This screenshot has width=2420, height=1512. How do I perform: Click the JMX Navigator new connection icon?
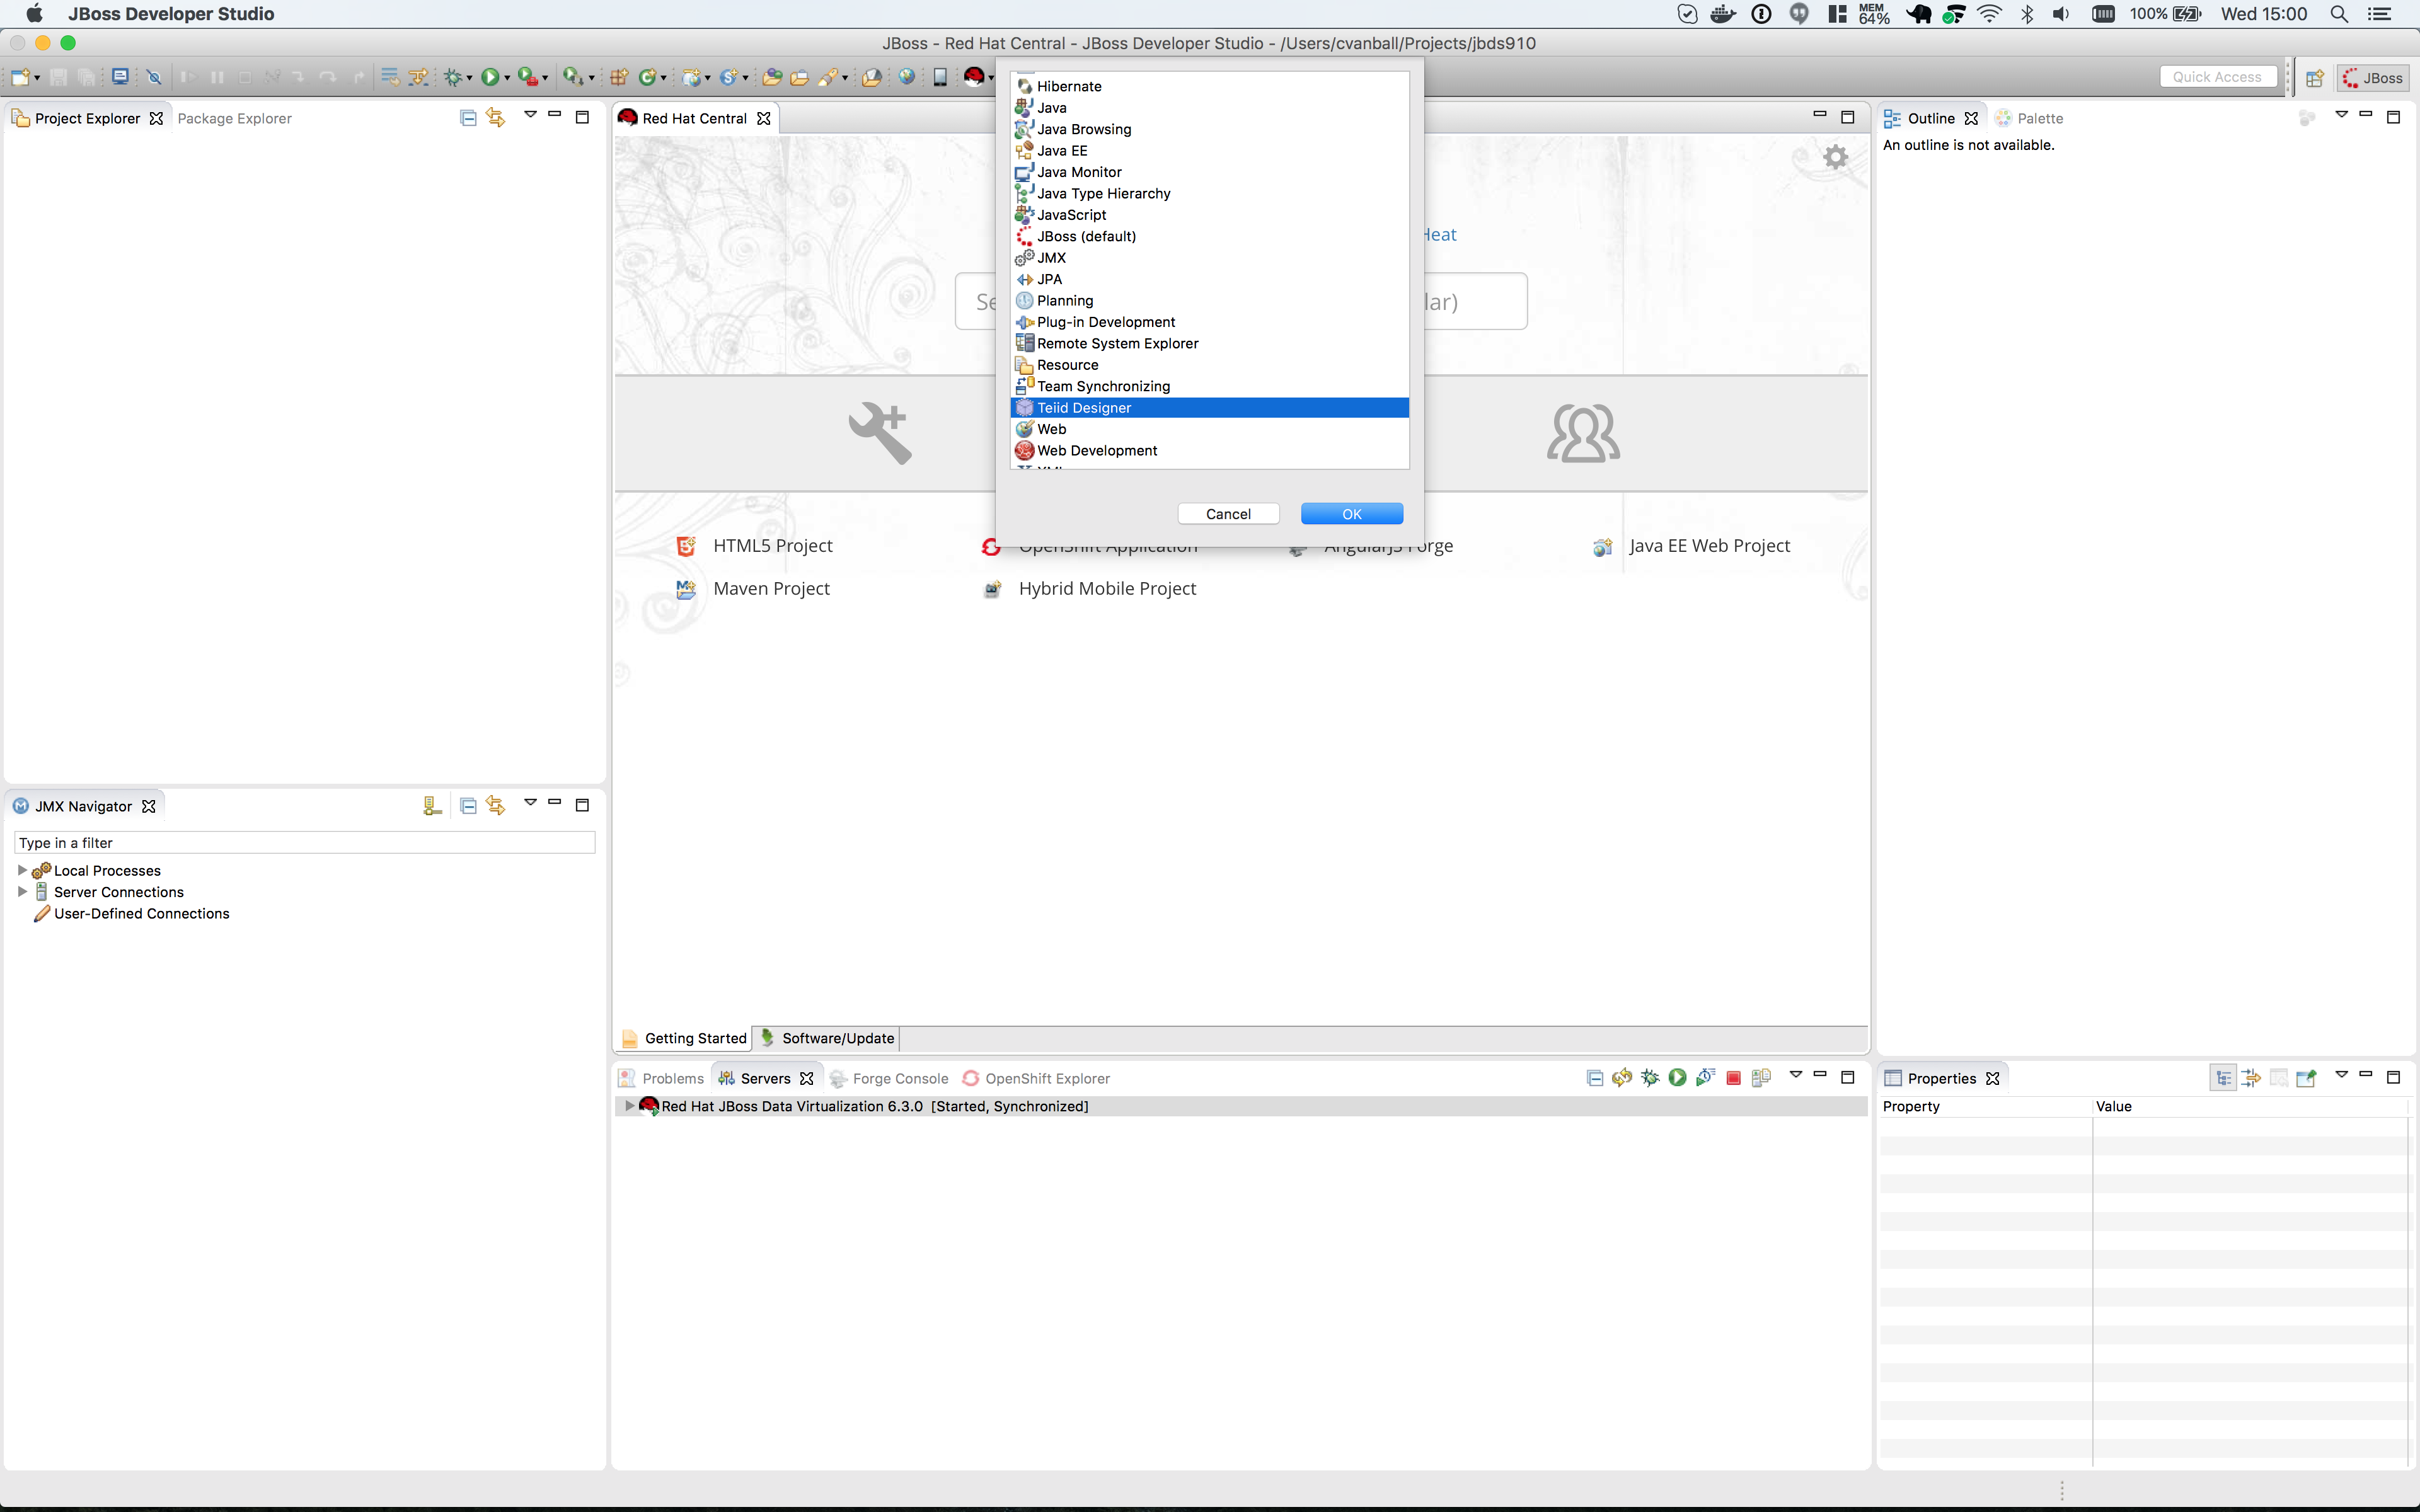[x=432, y=806]
